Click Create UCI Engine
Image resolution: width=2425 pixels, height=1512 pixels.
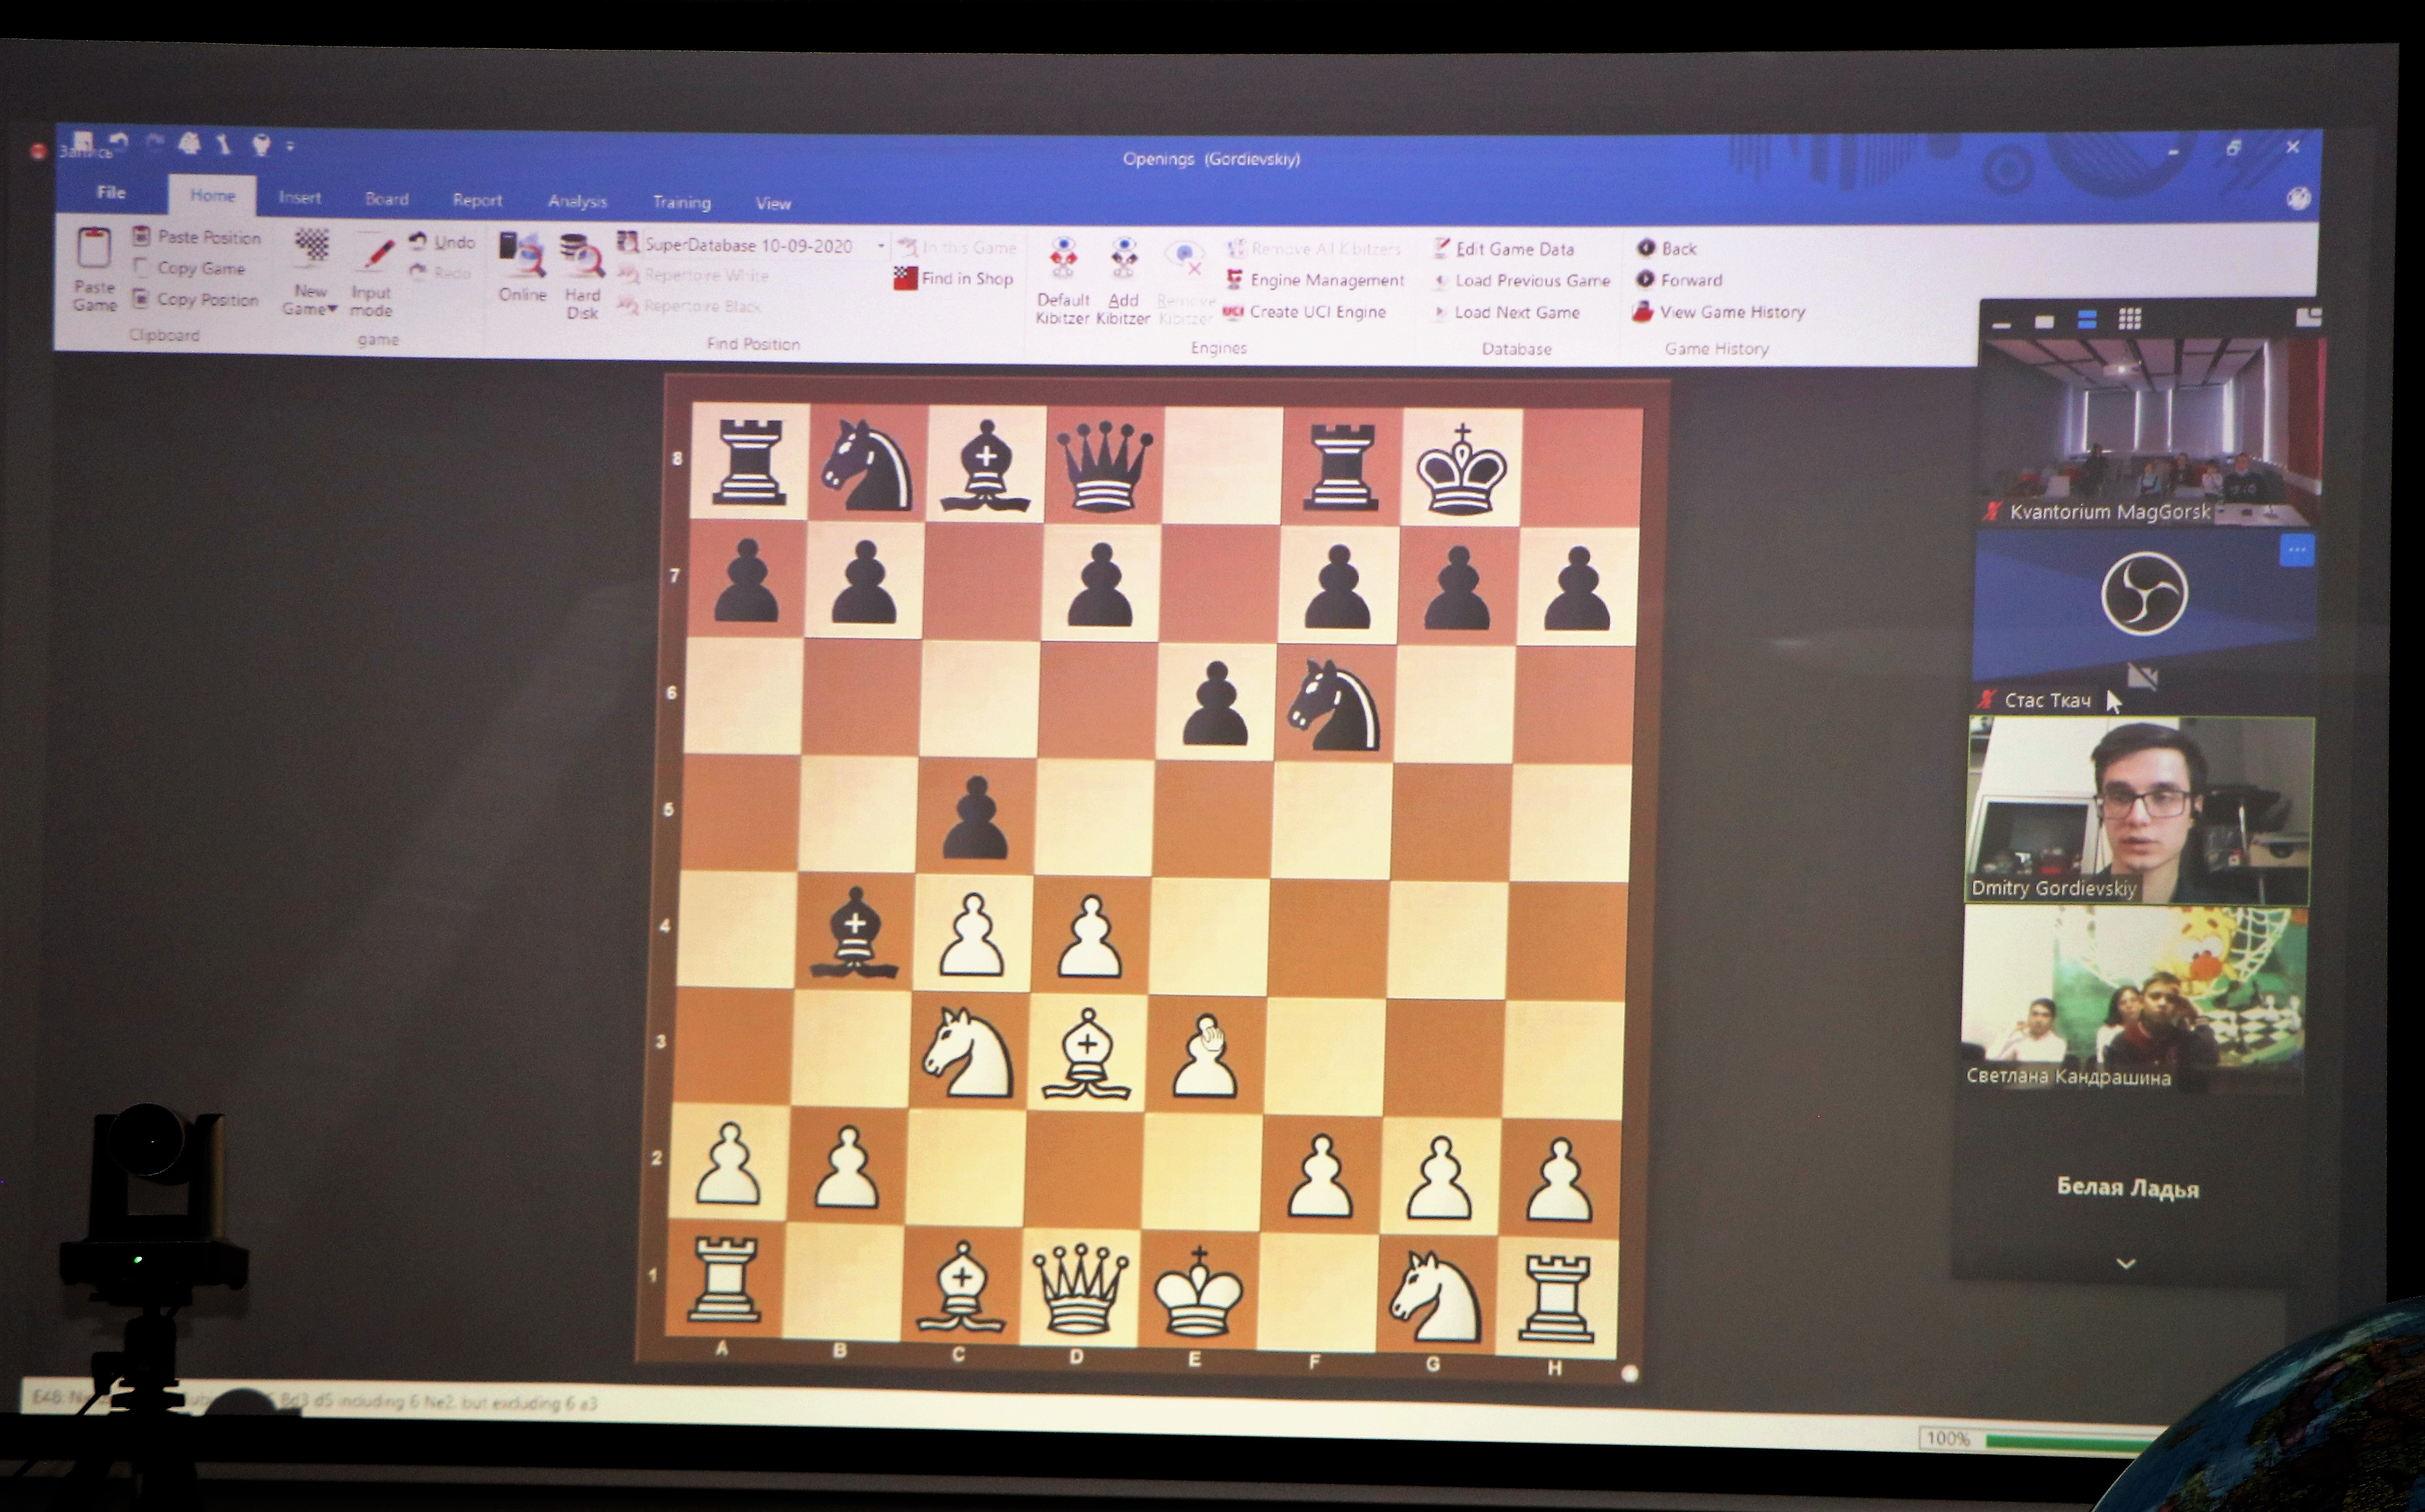[x=1305, y=312]
